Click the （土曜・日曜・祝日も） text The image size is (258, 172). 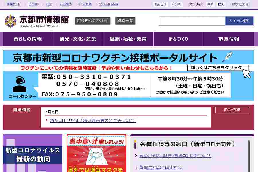tap(200, 86)
